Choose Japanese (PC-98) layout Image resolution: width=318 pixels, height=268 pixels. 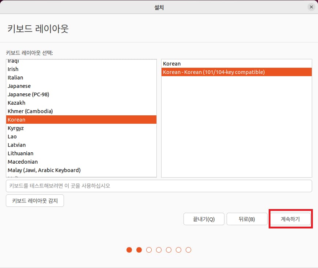(x=81, y=94)
